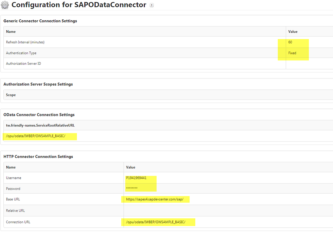Click the Configuration for SAPODataConnector title

[79, 5]
